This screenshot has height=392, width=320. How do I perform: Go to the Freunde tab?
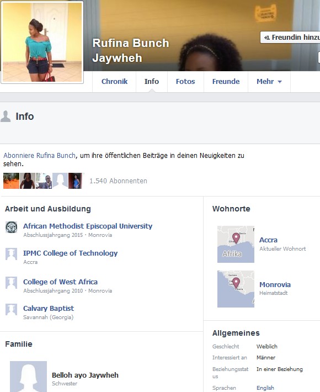pos(226,82)
